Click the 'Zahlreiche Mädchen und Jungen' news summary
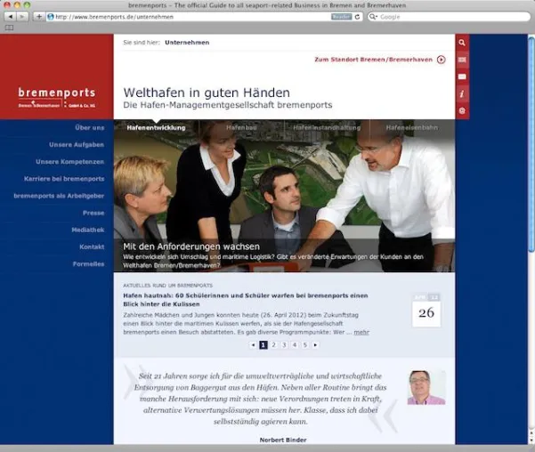This screenshot has height=452, width=535. pyautogui.click(x=246, y=323)
